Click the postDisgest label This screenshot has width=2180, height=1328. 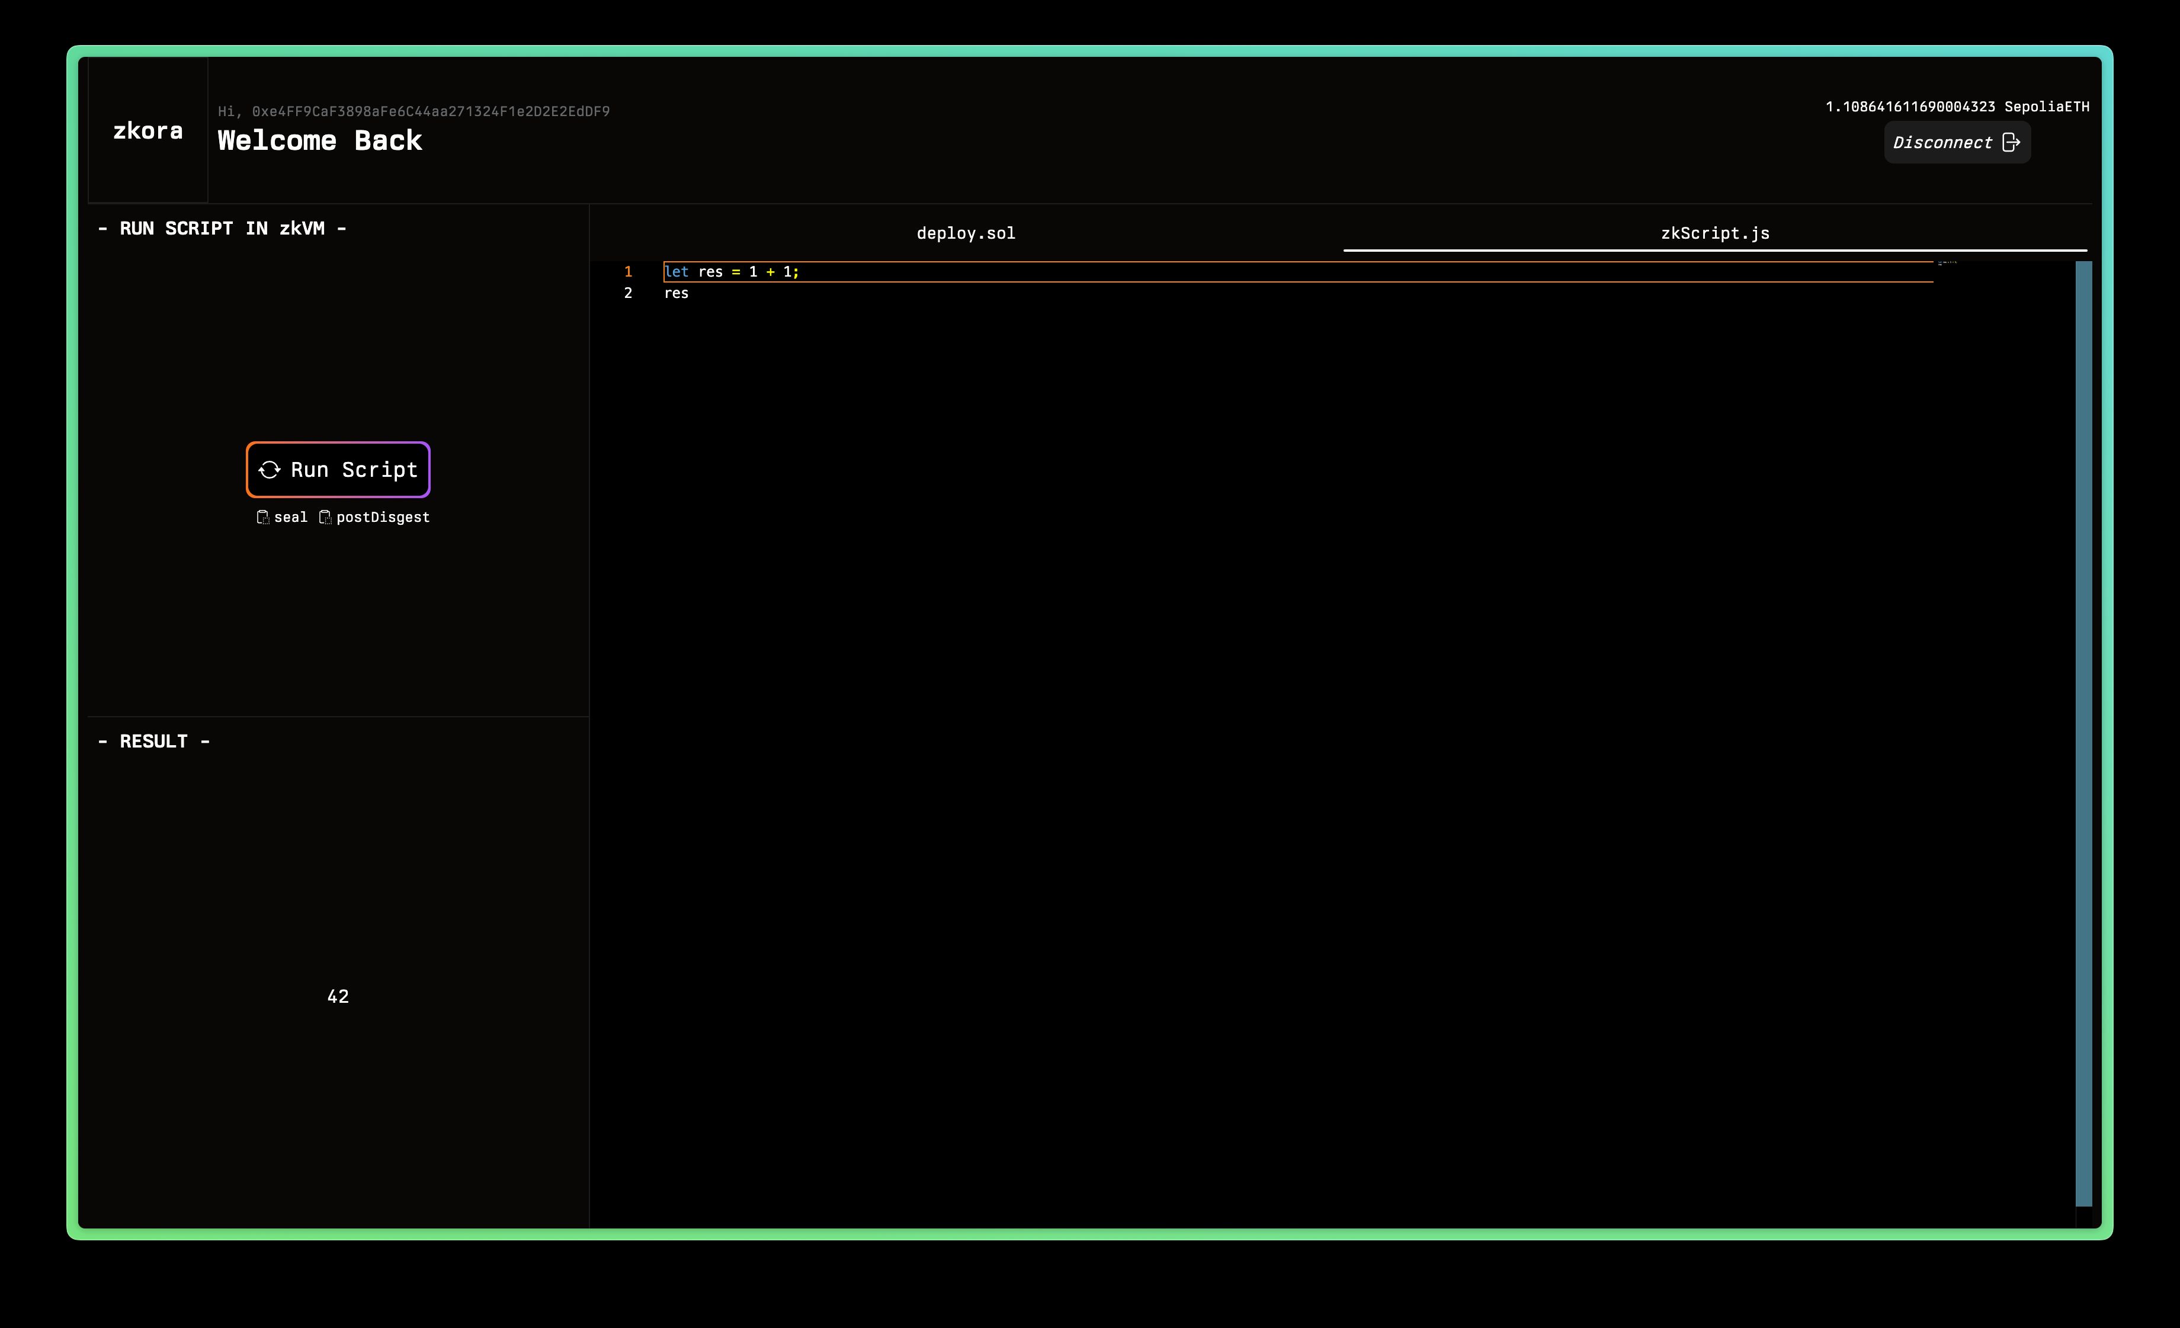pos(383,518)
